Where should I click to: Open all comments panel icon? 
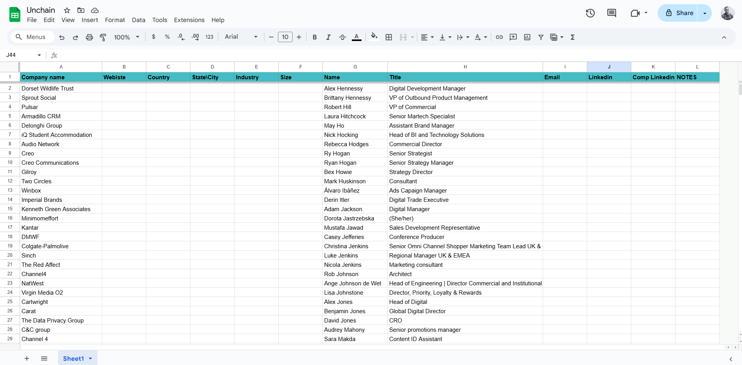pos(612,13)
